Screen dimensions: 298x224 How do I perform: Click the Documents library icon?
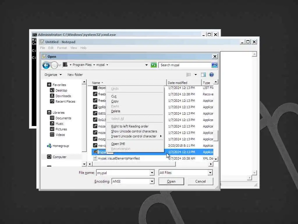(x=52, y=118)
